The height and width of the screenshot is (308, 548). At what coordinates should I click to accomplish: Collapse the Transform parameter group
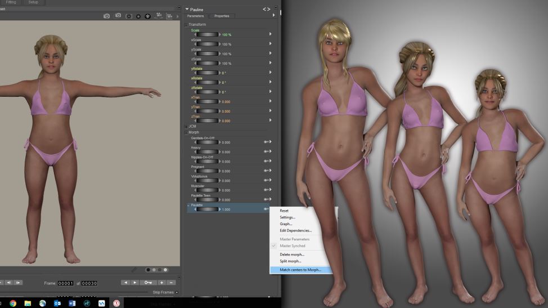tap(186, 25)
